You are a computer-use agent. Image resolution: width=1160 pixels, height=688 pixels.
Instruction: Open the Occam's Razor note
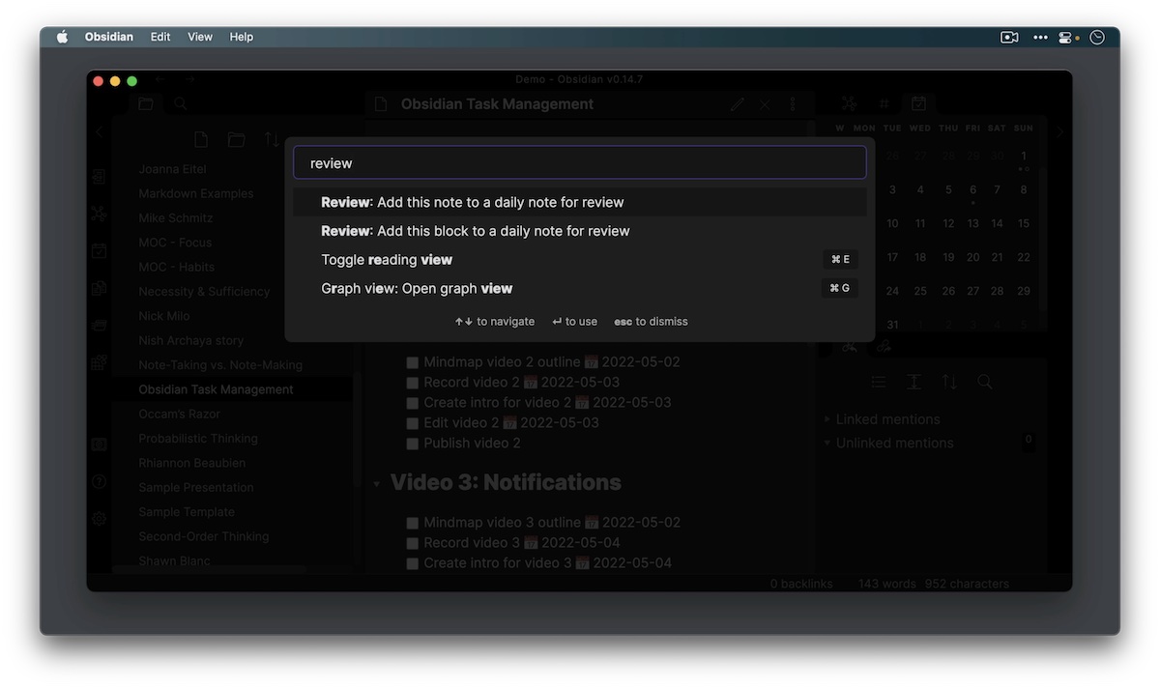180,414
